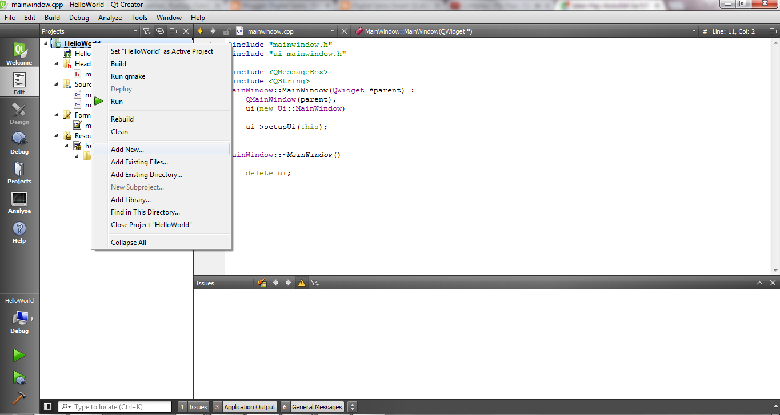Viewport: 780px width, 415px height.
Task: Toggle the Help mode button
Action: (x=19, y=233)
